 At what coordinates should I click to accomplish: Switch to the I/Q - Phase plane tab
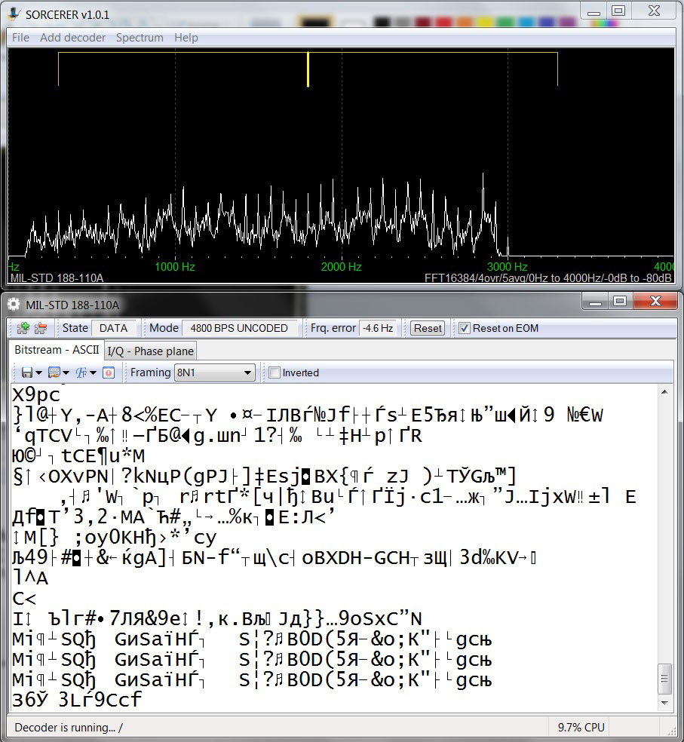151,351
